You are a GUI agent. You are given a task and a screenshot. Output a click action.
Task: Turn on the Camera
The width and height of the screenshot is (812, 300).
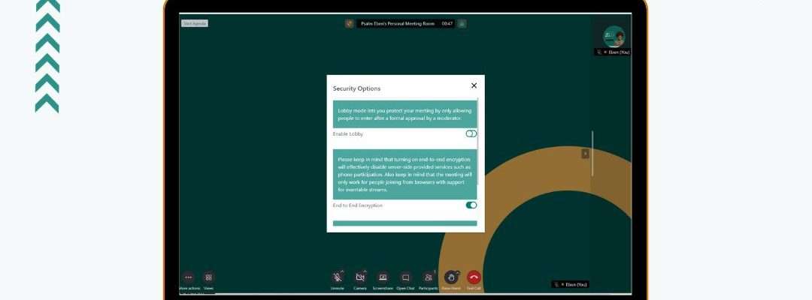[x=360, y=277]
